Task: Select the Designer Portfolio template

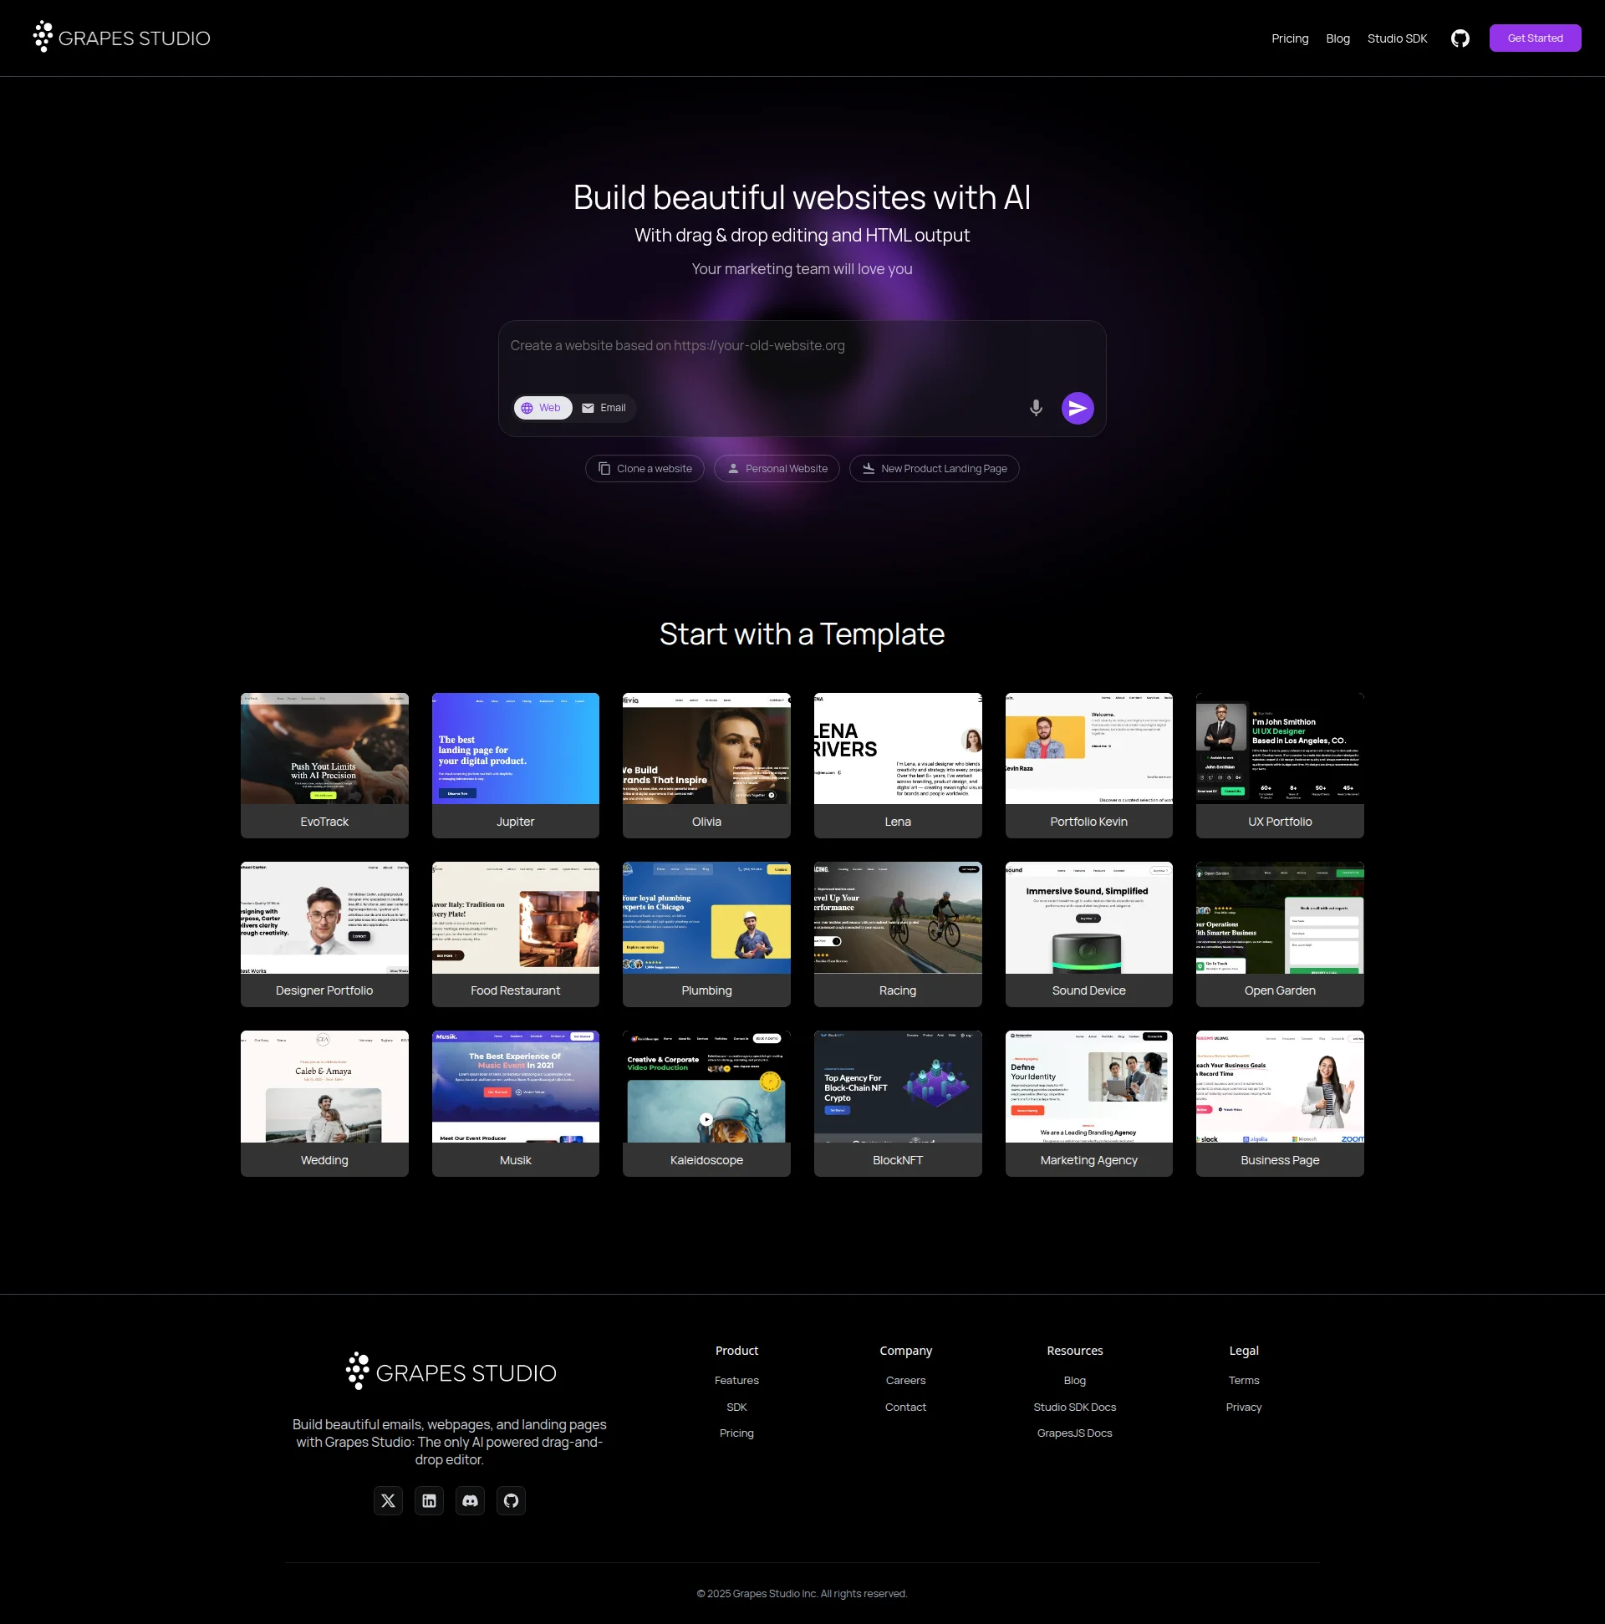Action: (324, 934)
